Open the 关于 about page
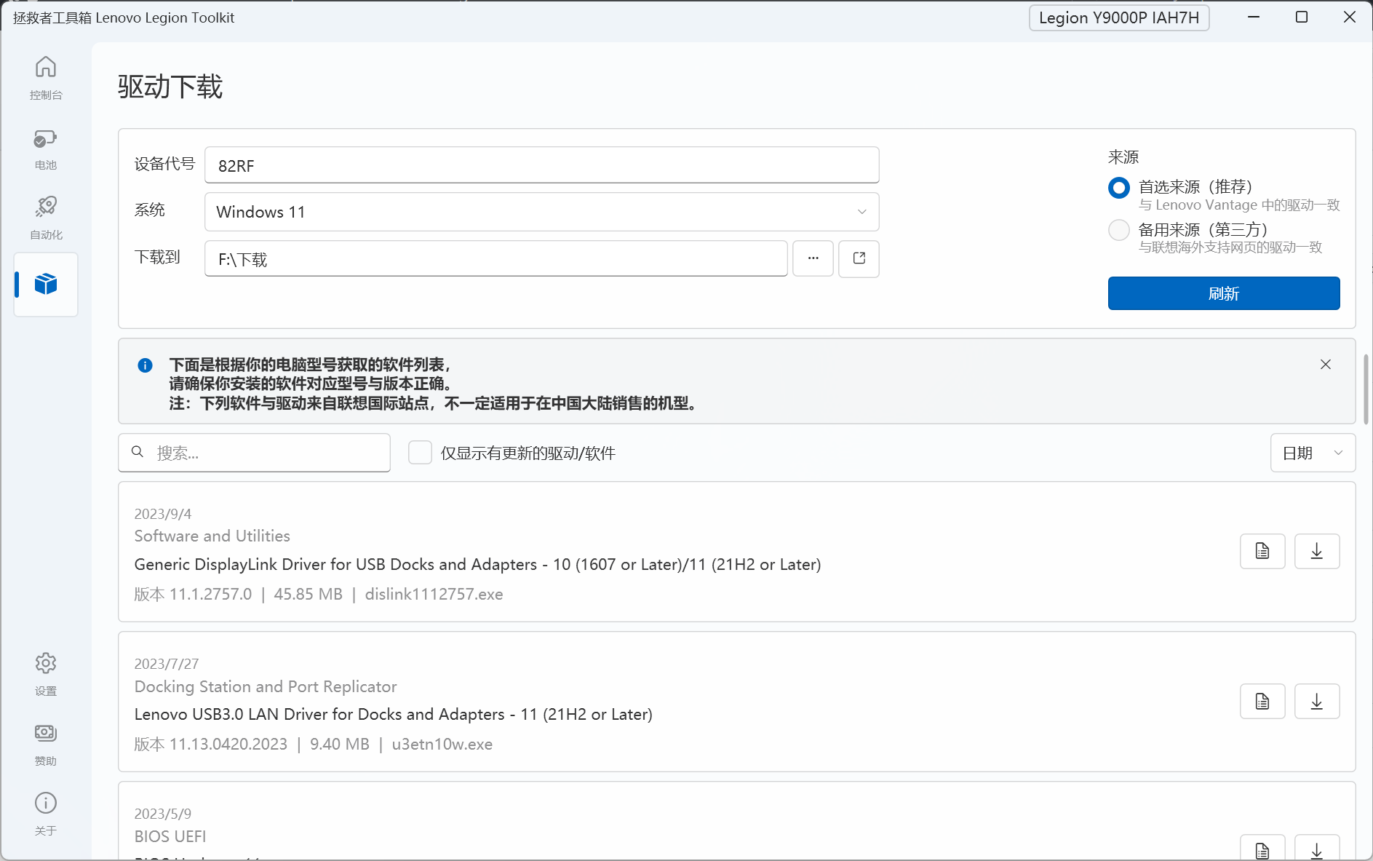Screen dimensions: 1373x861 [46, 814]
